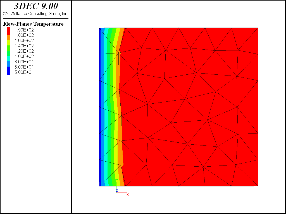
Task: Click the dark blue 5.00E+01 swatch
Action: click(x=8, y=70)
